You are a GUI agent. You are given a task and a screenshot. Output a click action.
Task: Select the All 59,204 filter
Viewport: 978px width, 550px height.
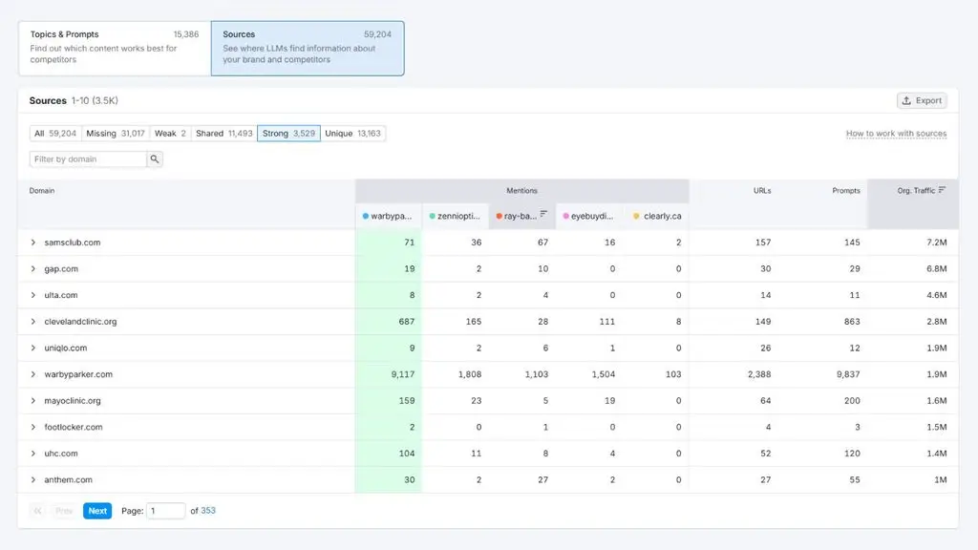click(55, 134)
